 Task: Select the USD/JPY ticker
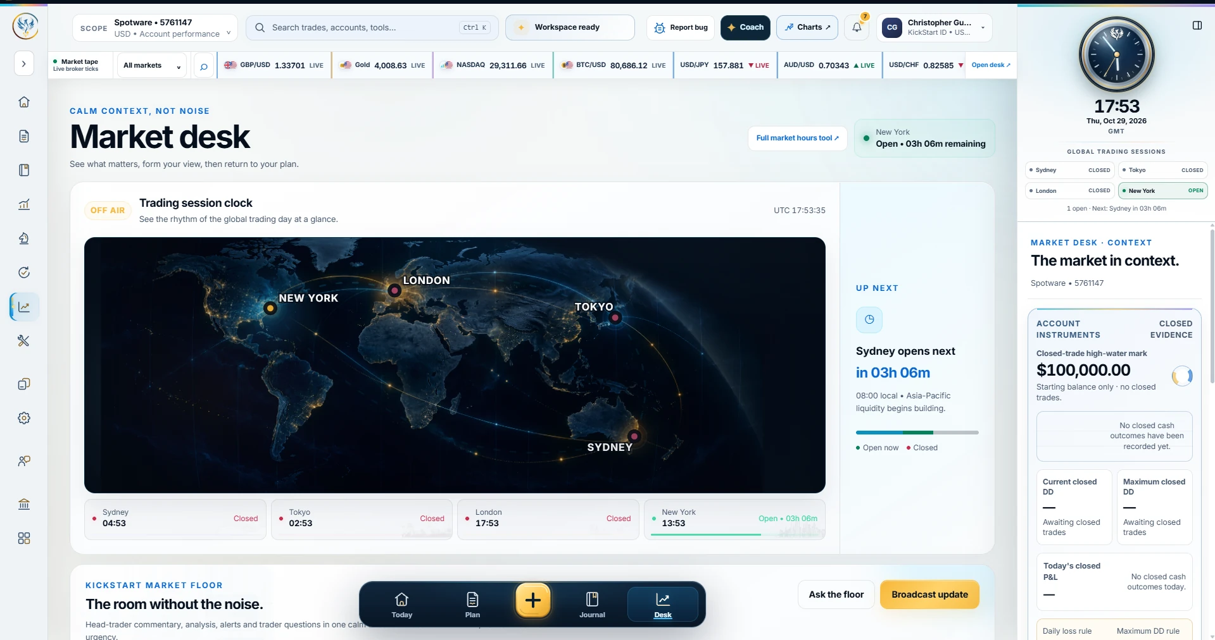click(x=725, y=65)
